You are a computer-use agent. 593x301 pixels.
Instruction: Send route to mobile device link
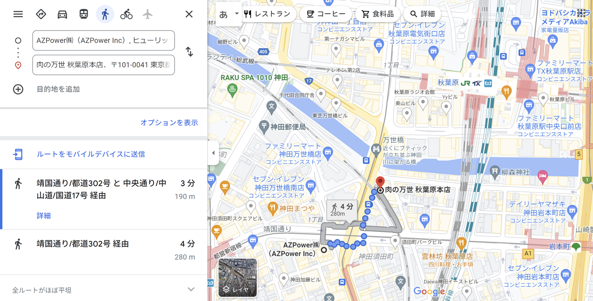pos(91,154)
